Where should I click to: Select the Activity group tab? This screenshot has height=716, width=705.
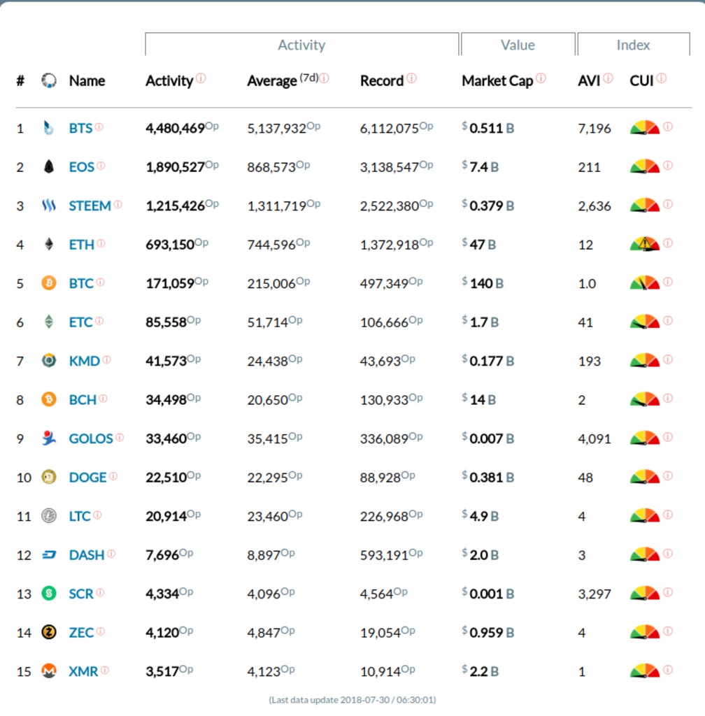click(302, 45)
